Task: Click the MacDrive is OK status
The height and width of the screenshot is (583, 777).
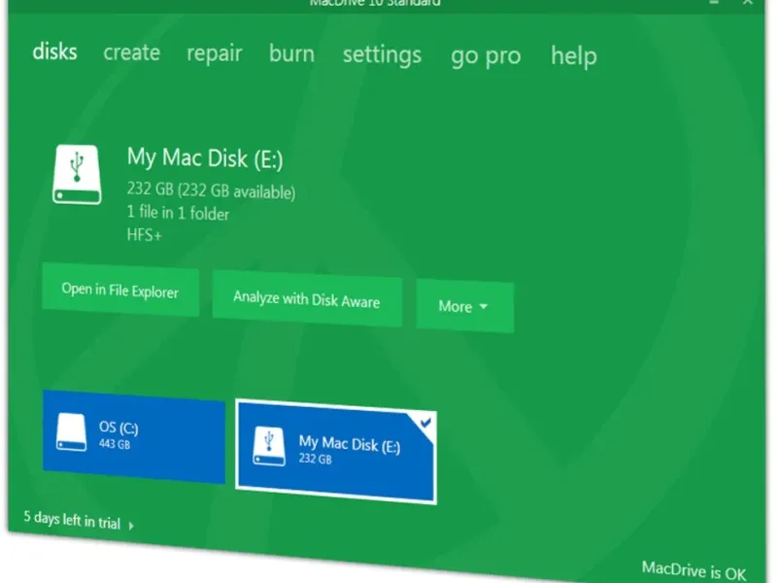Action: click(x=693, y=570)
